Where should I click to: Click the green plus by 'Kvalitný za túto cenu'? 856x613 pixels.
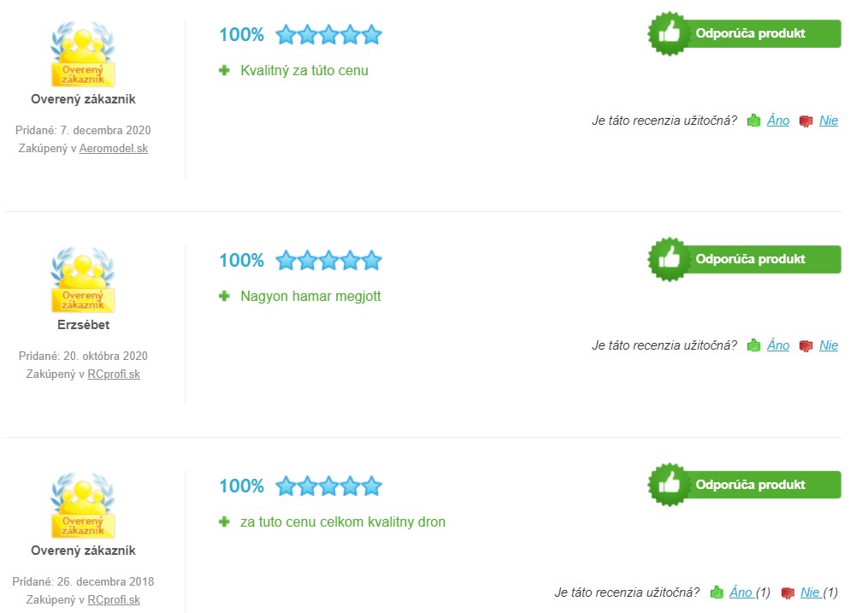224,70
